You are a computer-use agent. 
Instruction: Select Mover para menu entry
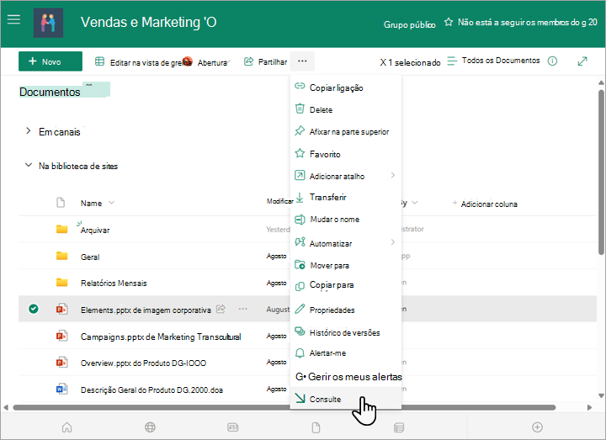point(346,265)
